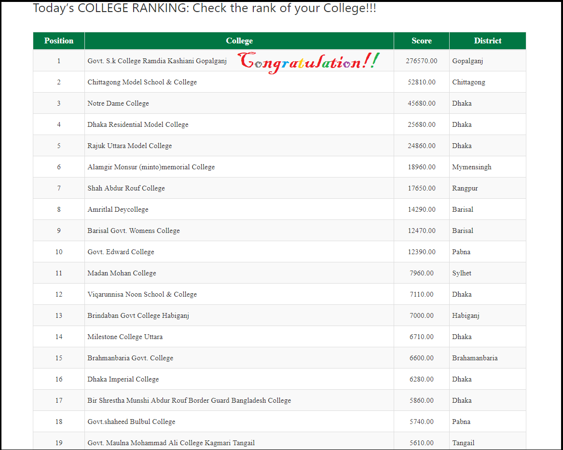The height and width of the screenshot is (450, 563).
Task: Click score 45680.00
Action: pos(422,103)
